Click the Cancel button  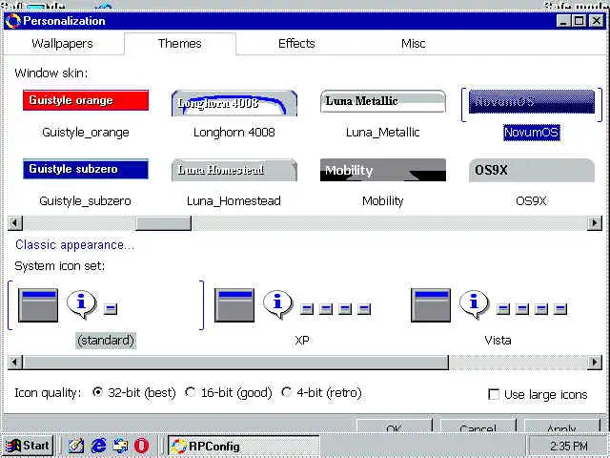click(478, 426)
